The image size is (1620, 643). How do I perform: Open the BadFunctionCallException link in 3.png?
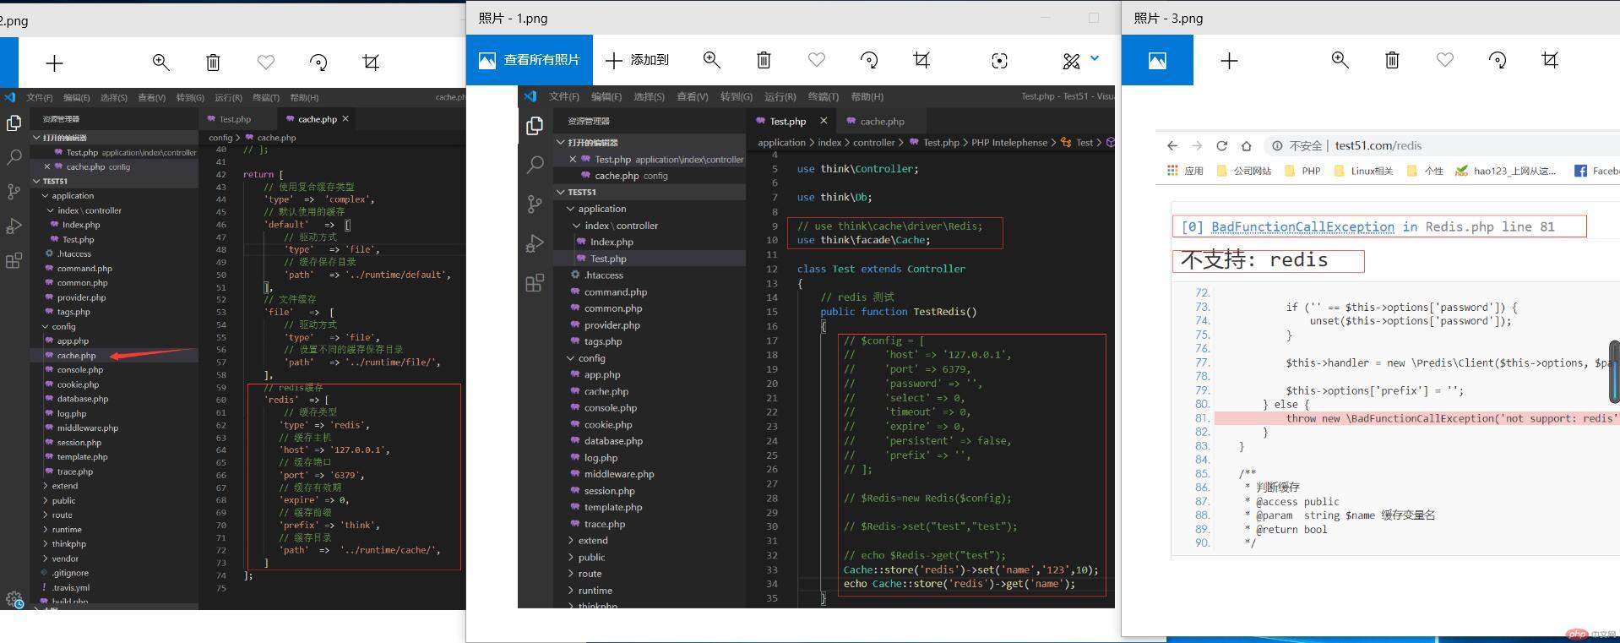click(x=1302, y=226)
